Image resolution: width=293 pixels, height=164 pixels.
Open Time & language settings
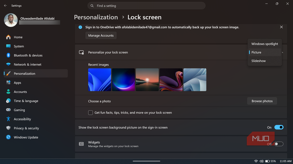click(36, 101)
